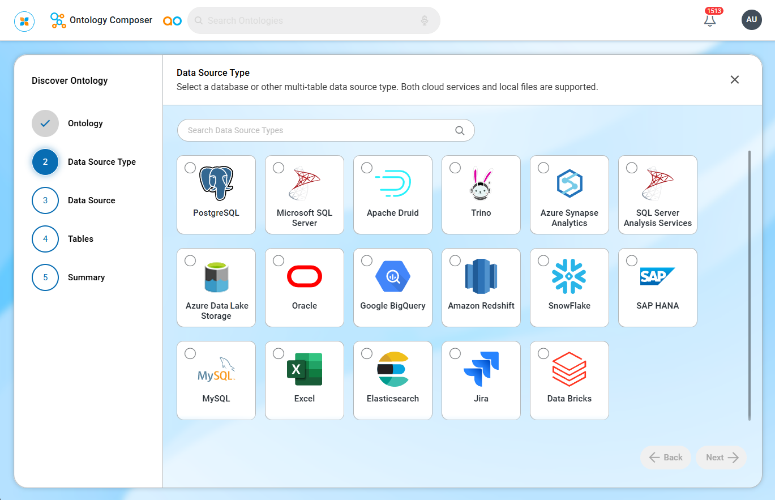The width and height of the screenshot is (775, 500).
Task: Click the Back button
Action: [x=666, y=458]
